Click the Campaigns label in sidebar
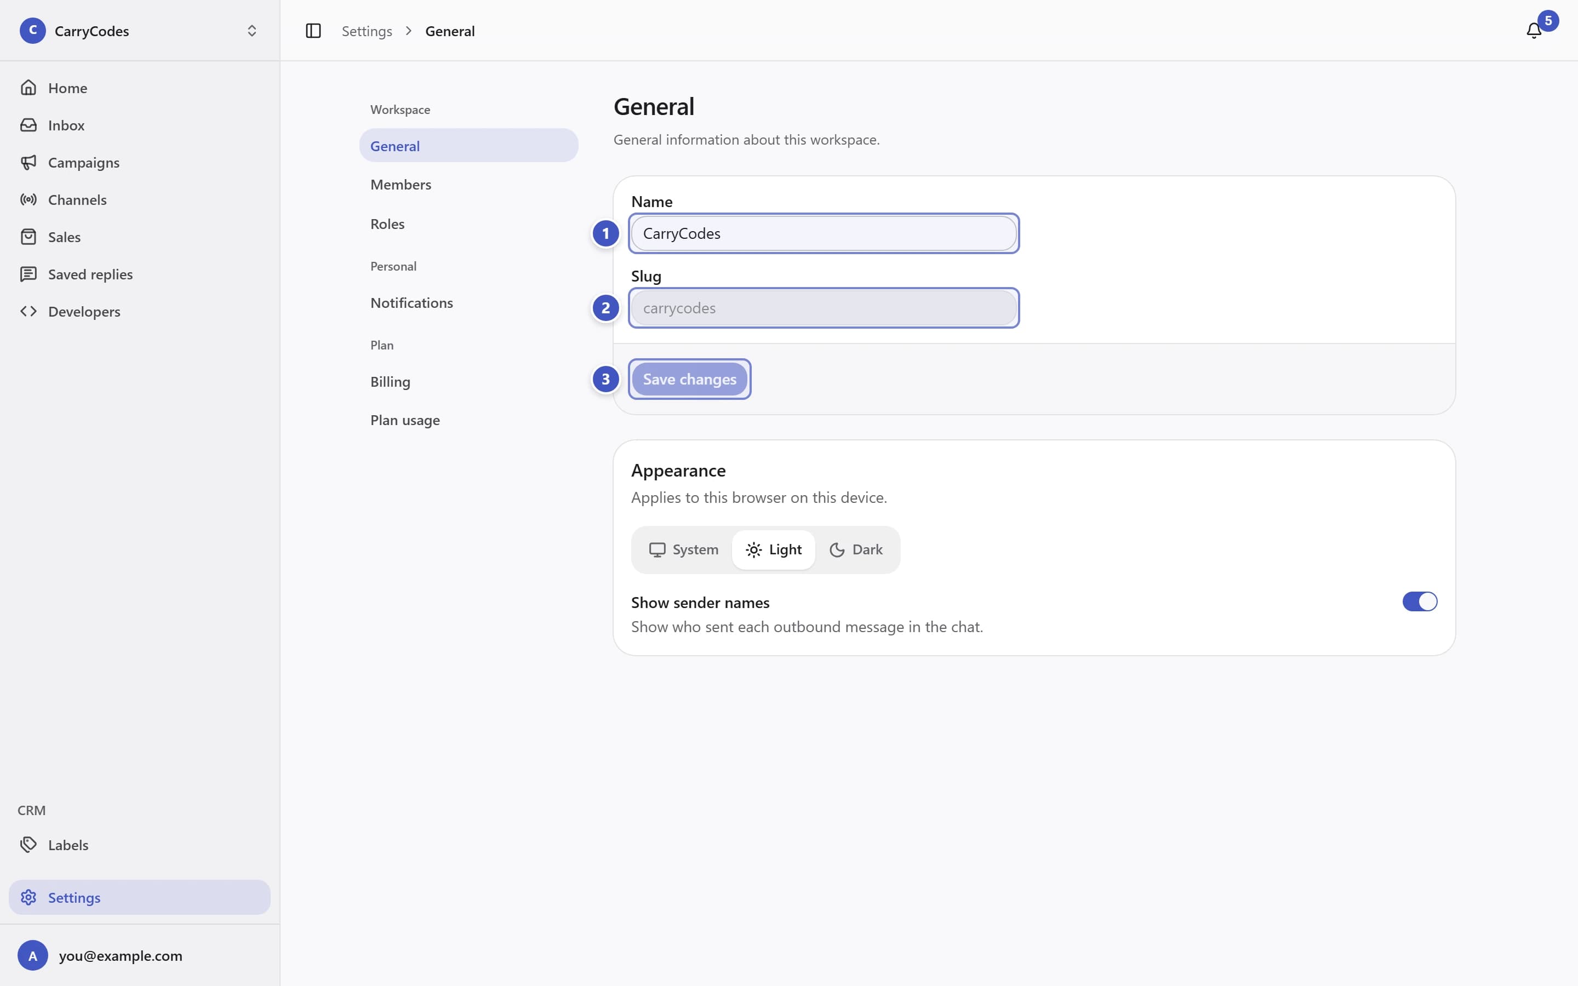The width and height of the screenshot is (1578, 986). coord(83,162)
